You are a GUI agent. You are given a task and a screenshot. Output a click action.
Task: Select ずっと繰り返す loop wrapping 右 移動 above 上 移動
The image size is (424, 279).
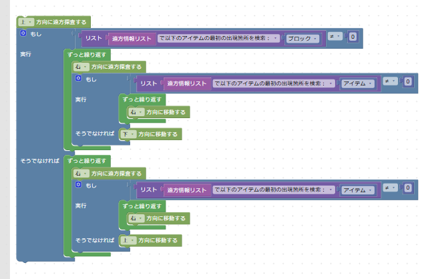pyautogui.click(x=142, y=206)
